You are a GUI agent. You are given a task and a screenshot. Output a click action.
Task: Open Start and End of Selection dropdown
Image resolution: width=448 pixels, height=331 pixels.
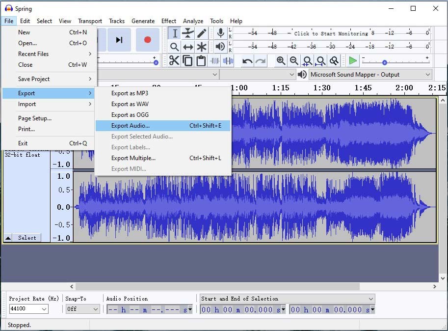[x=287, y=299]
